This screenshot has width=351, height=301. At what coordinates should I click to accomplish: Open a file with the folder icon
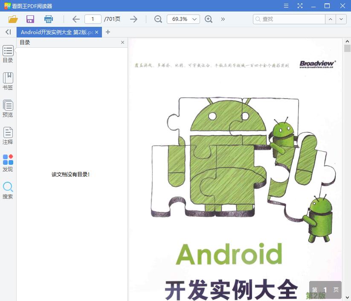coord(13,19)
